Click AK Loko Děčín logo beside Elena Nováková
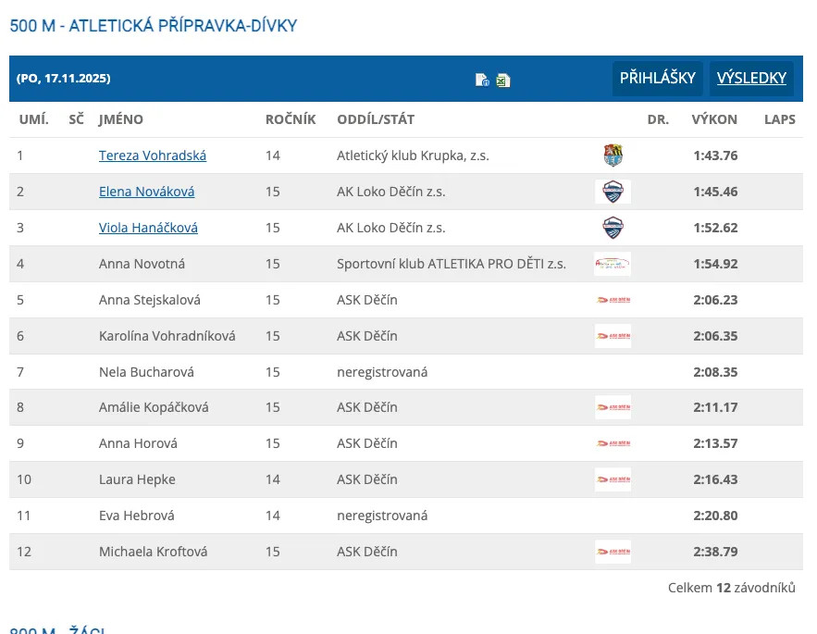Screen dimensions: 817x634 (x=613, y=192)
